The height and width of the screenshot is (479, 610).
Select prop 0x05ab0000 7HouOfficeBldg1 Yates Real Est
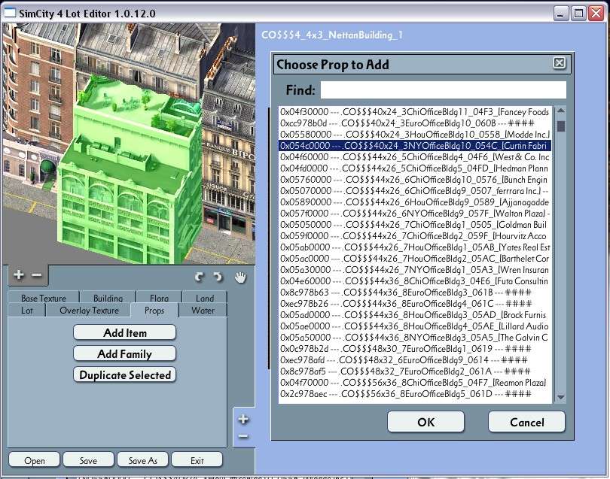pyautogui.click(x=415, y=247)
